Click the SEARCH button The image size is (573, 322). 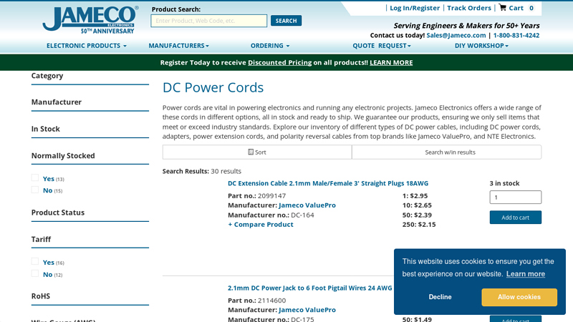(286, 21)
